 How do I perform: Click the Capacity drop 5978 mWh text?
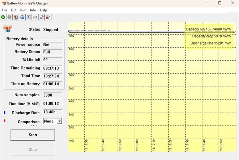[x=211, y=36]
